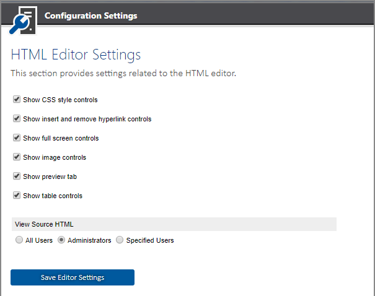Choose the Specified Users radio option
Screen dimensions: 375x296
pos(120,240)
